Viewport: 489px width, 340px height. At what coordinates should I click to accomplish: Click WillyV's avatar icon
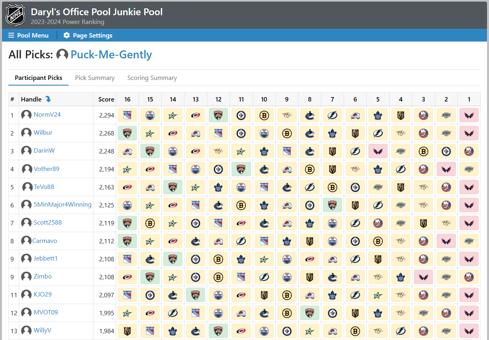[26, 331]
